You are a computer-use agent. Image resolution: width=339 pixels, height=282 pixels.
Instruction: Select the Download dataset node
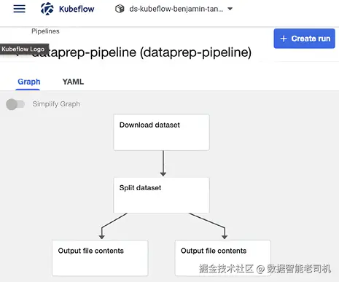[161, 133]
